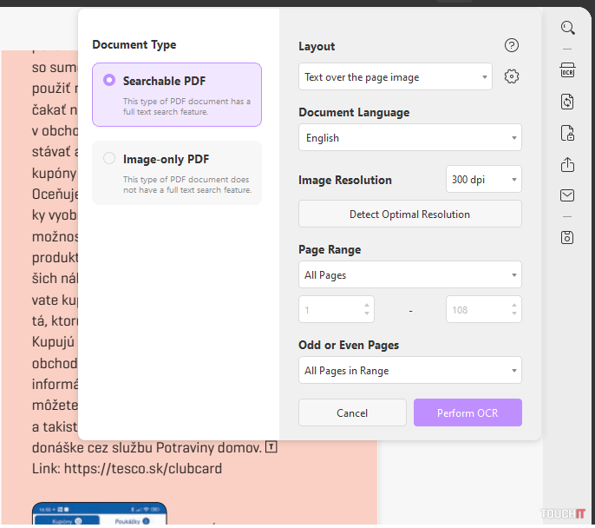This screenshot has height=528, width=595.
Task: Expand the Image Resolution 300 dpi dropdown
Action: [x=483, y=180]
